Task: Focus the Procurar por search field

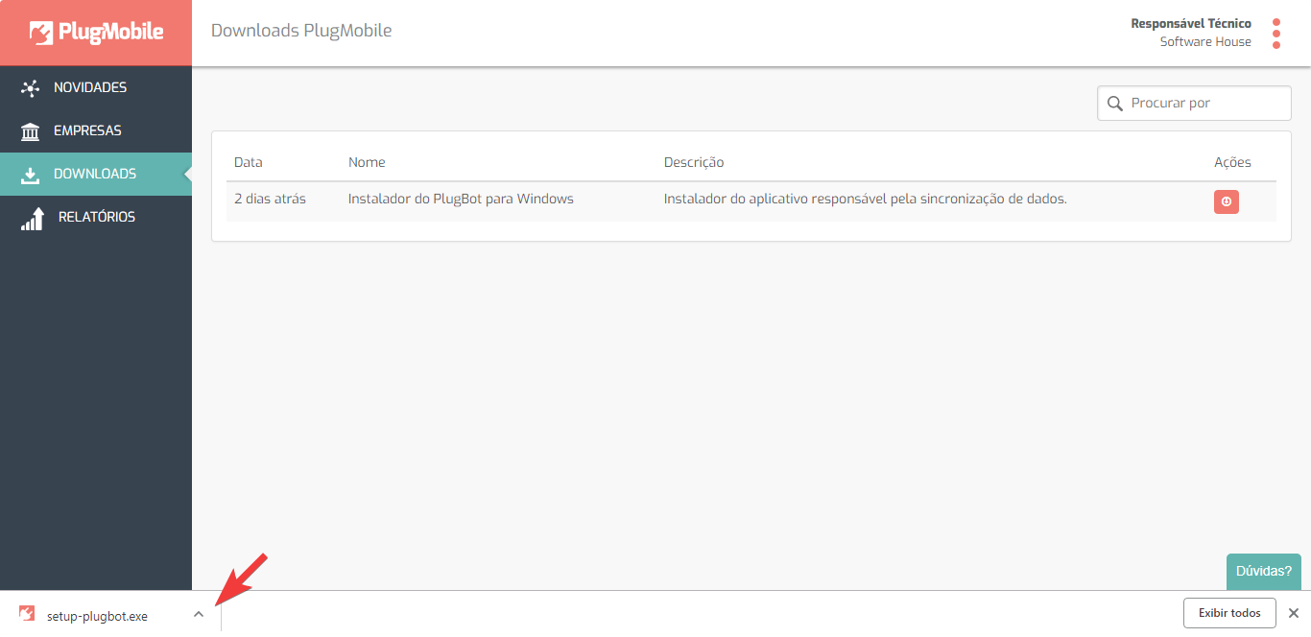Action: [x=1194, y=103]
